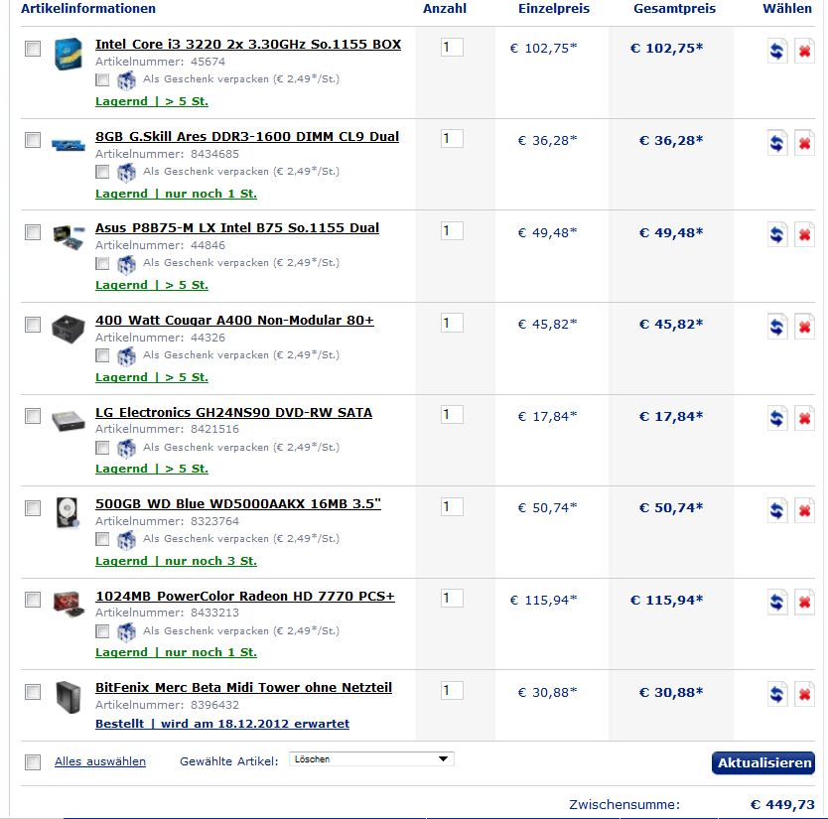Open the 'Bestellt | wird am 18.12.2012 erwartet' link
This screenshot has width=828, height=819.
click(x=222, y=724)
